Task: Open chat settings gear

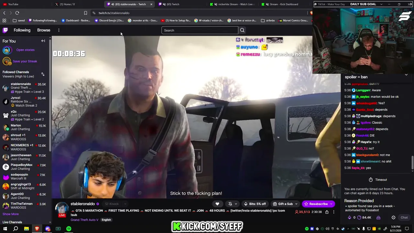Action: (x=393, y=217)
